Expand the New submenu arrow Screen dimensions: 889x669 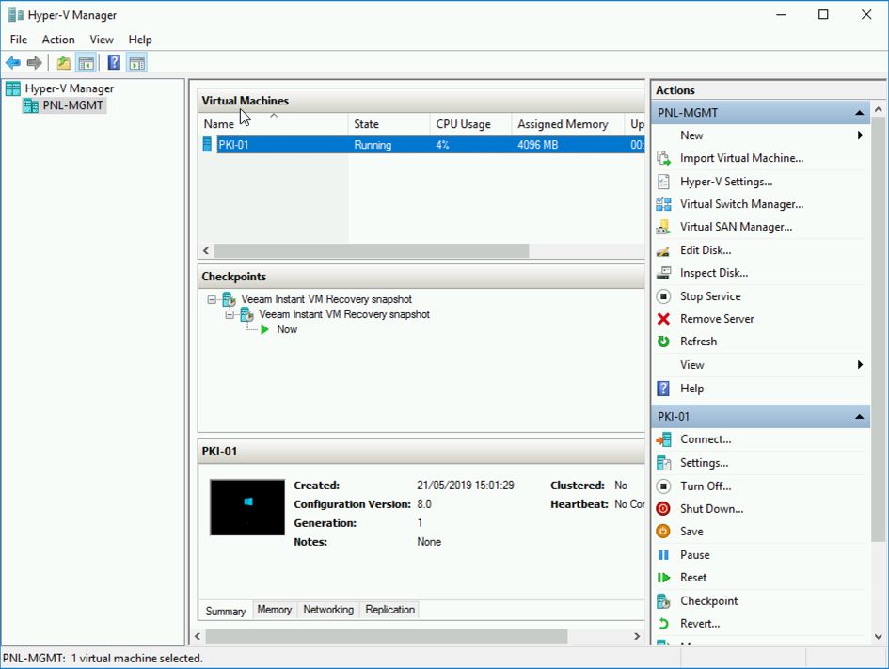(860, 135)
